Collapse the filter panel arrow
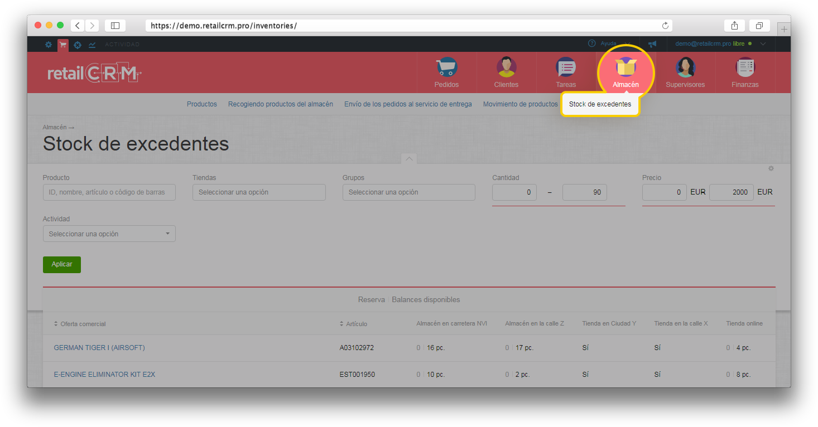This screenshot has height=427, width=818. [x=409, y=159]
